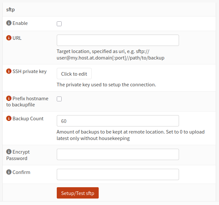This screenshot has width=219, height=205.
Task: Click the info icon for SSH private key
Action: [9, 71]
